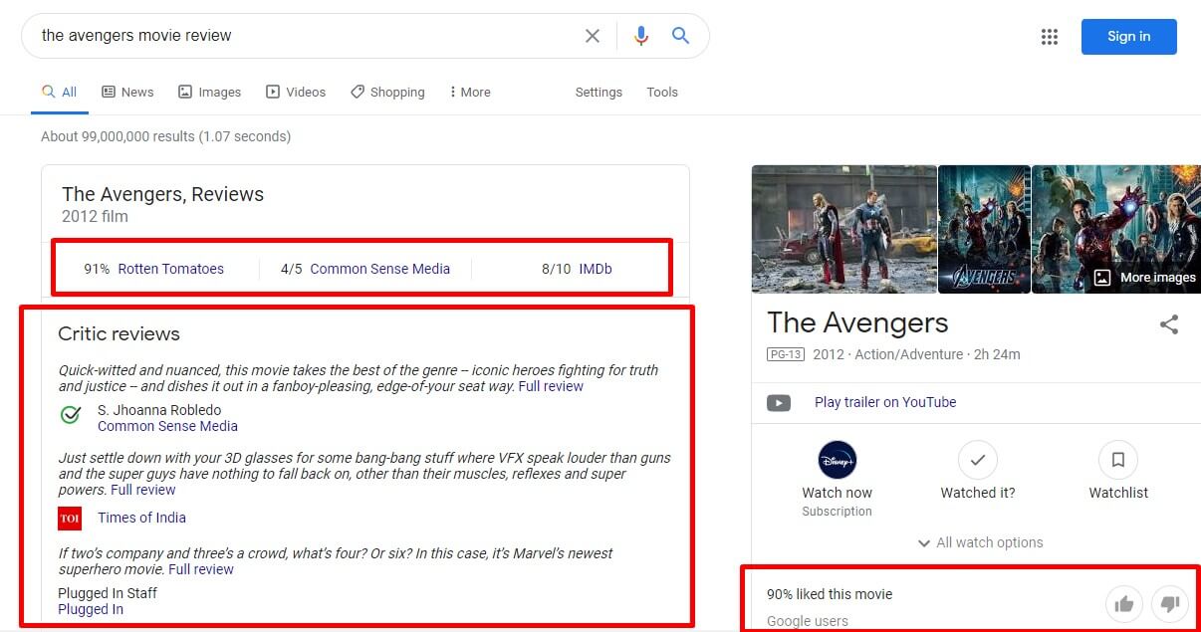Clear the search box with X icon
The width and height of the screenshot is (1201, 632).
coord(593,36)
